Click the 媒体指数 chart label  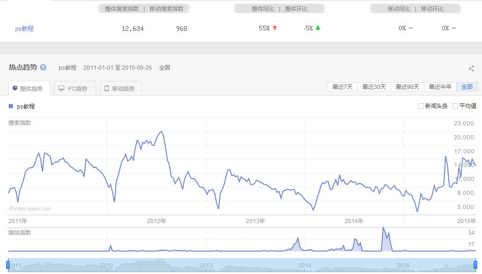pyautogui.click(x=20, y=233)
